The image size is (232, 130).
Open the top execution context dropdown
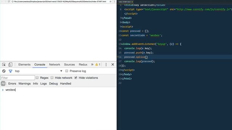click(x=38, y=71)
